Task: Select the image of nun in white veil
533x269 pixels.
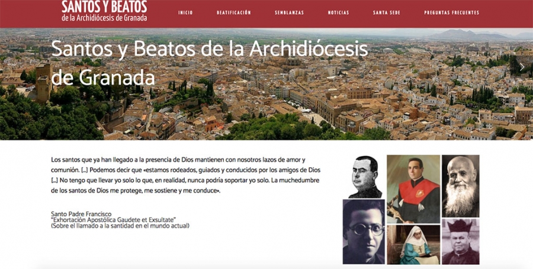Action: (x=413, y=245)
